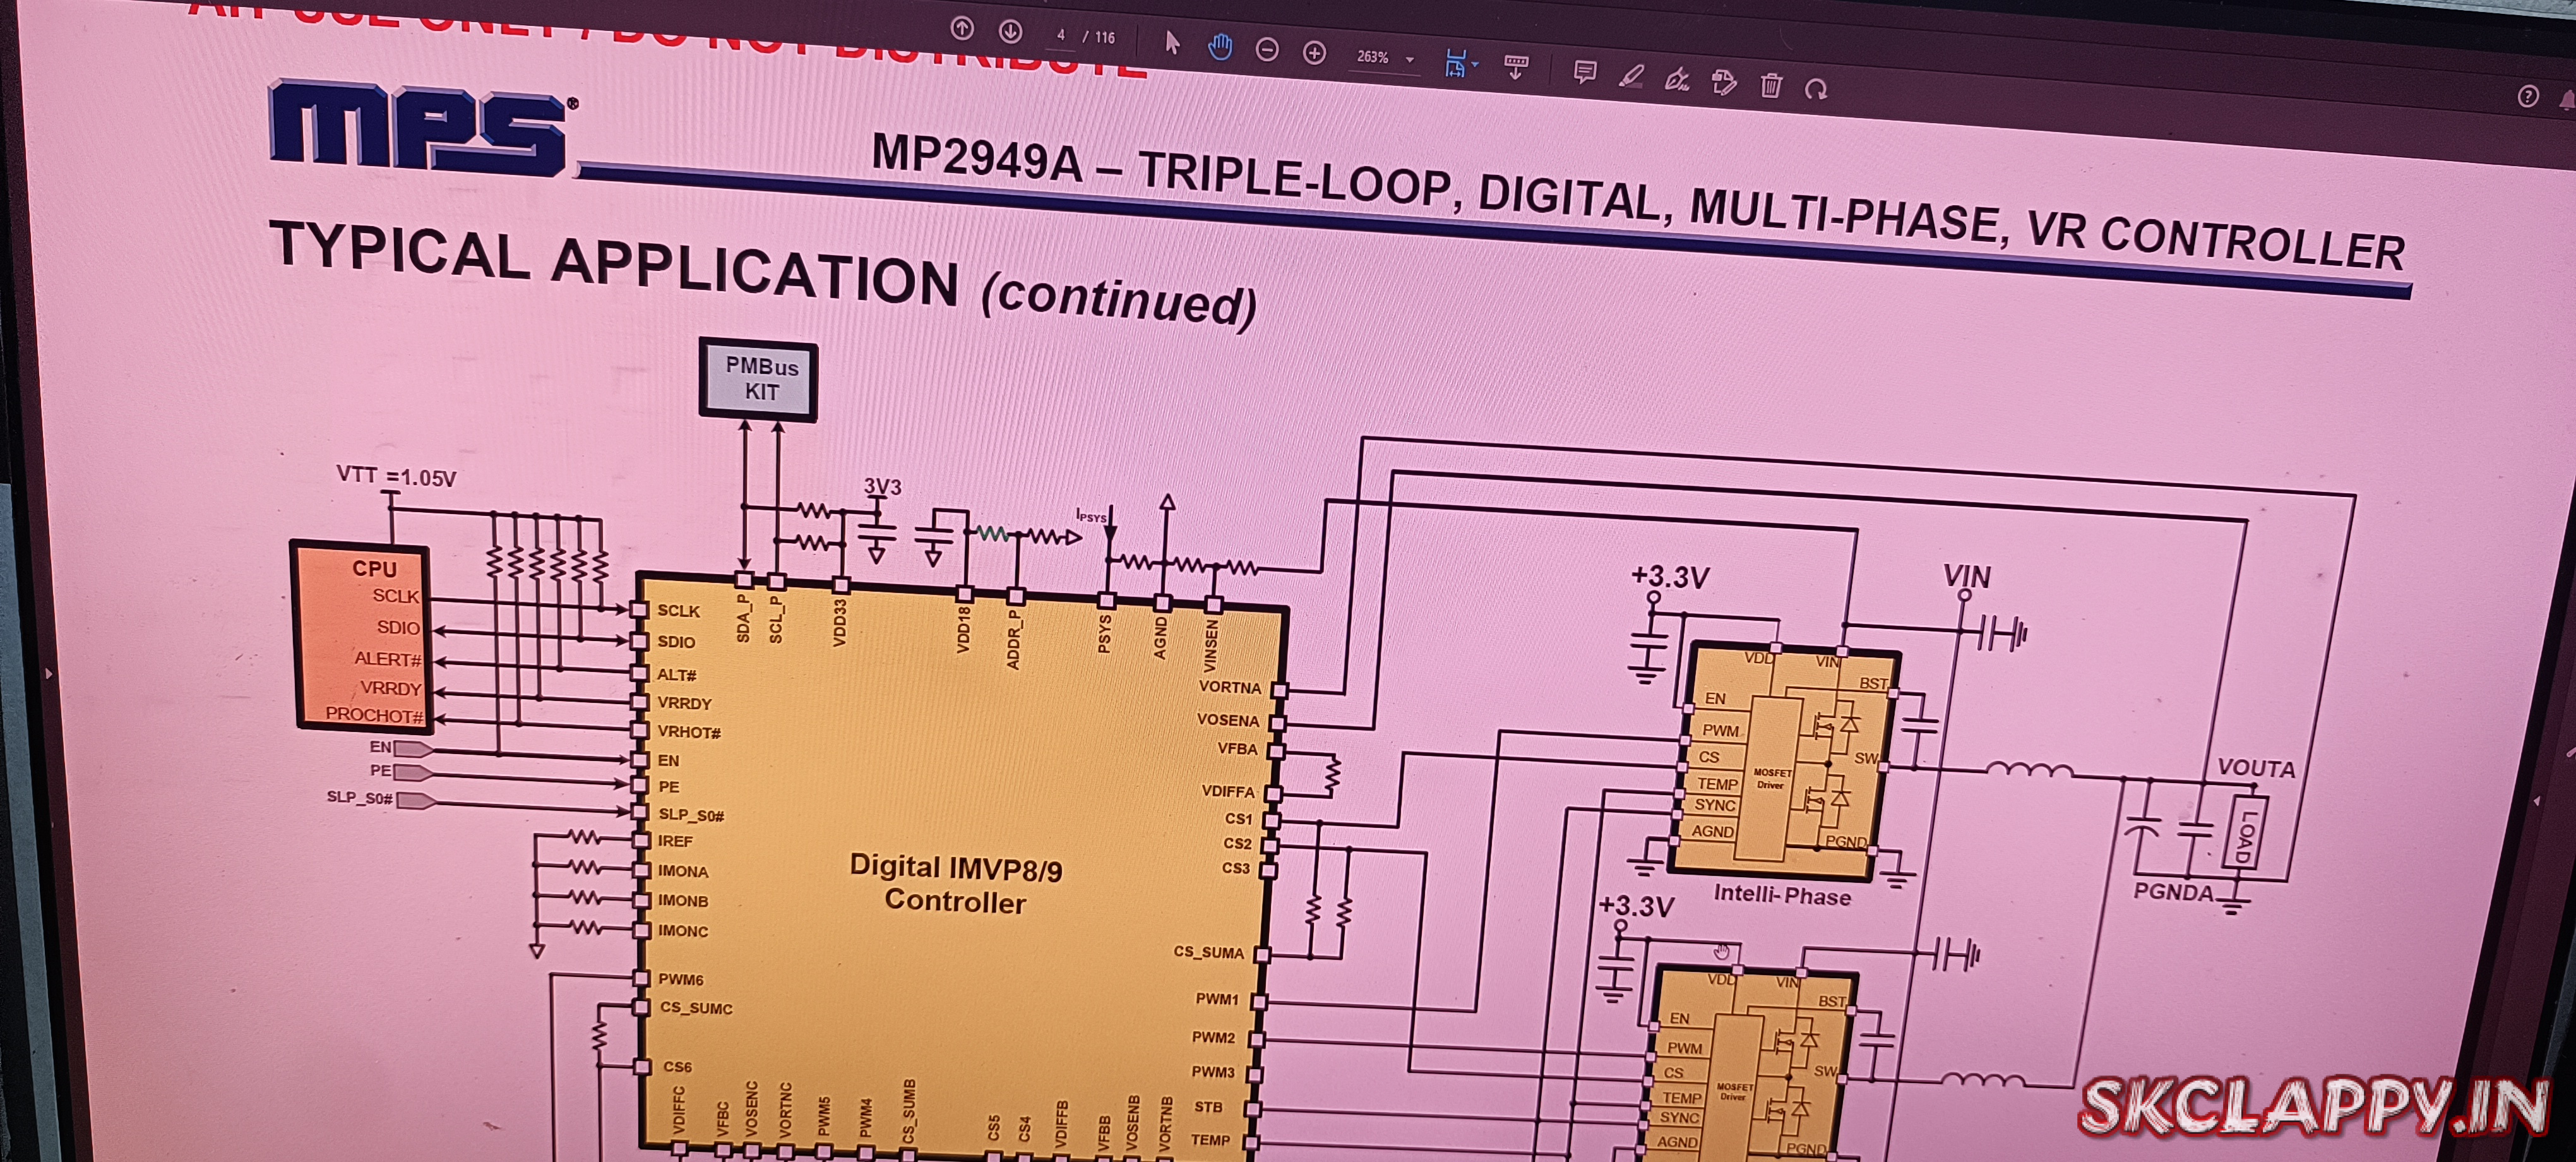Viewport: 2576px width, 1162px height.
Task: Click the PMBus KIT block in diagram
Action: tap(758, 380)
